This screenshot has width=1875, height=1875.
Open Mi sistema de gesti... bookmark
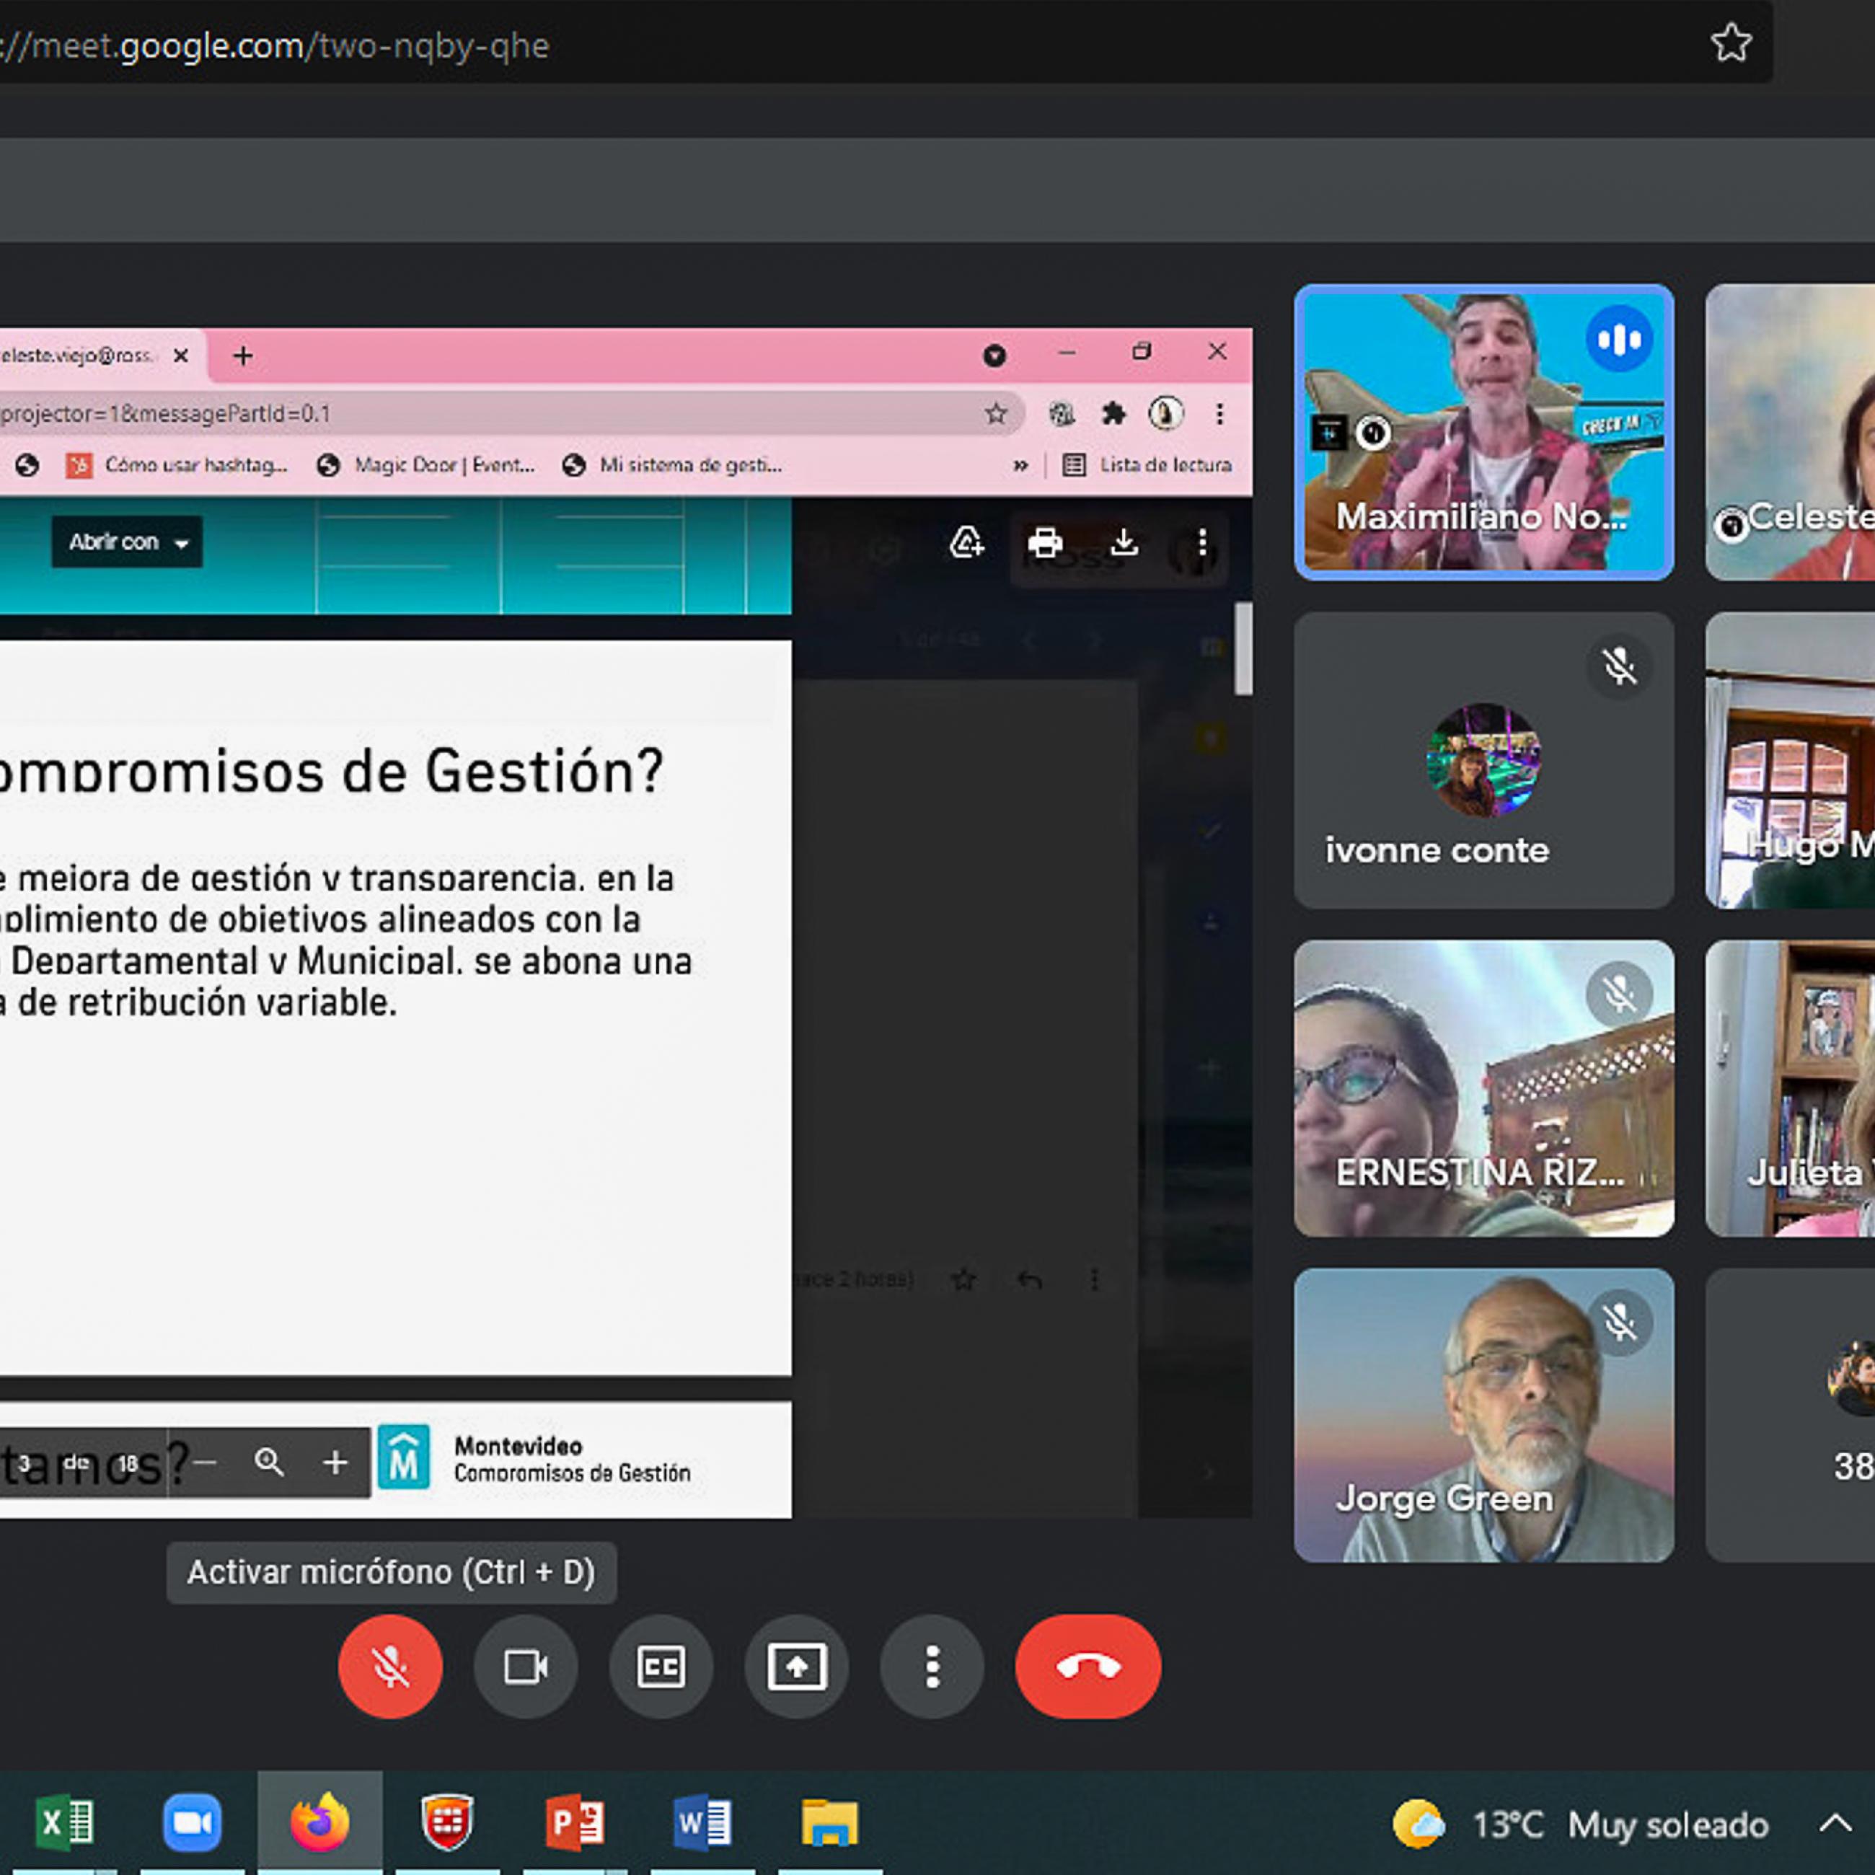pyautogui.click(x=671, y=466)
